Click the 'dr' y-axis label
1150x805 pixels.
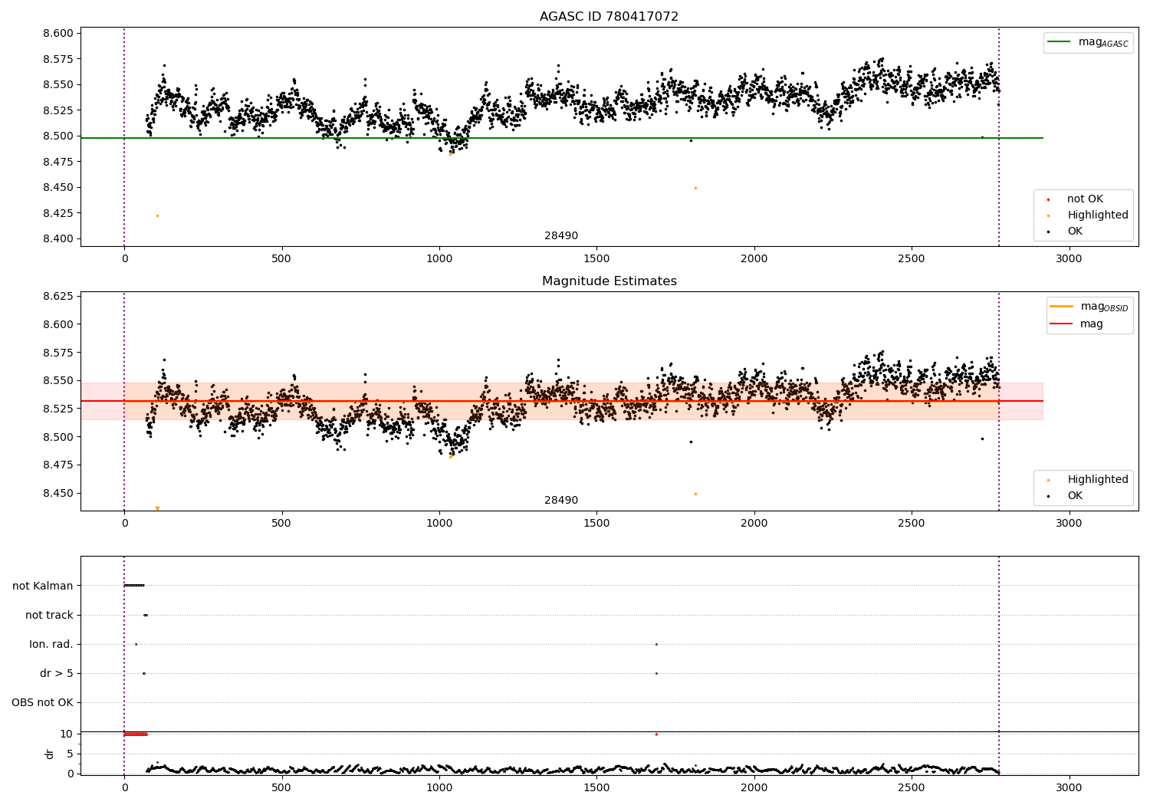[x=50, y=754]
